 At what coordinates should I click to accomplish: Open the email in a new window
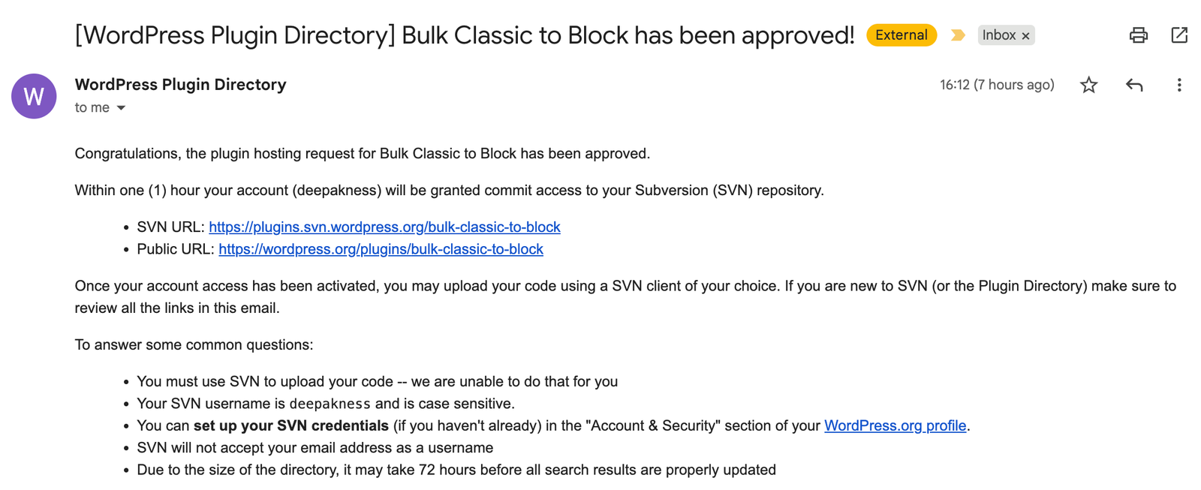pos(1178,35)
